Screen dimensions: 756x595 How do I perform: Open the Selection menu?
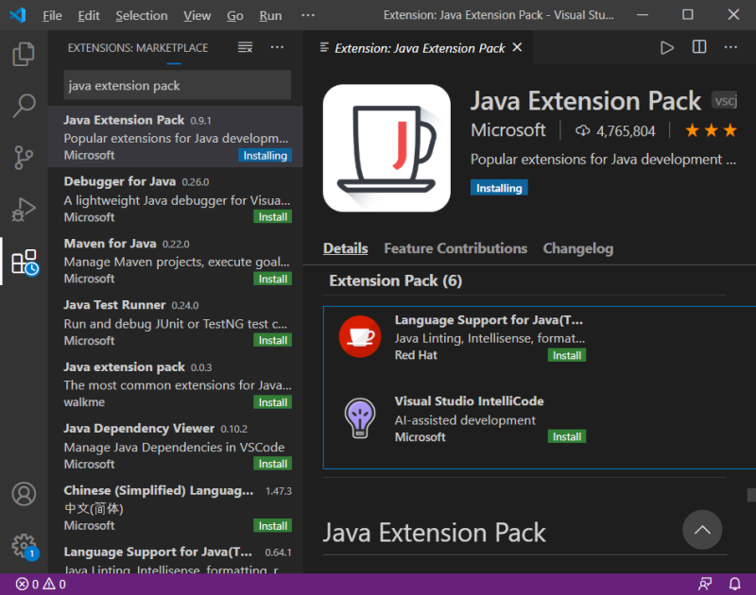coord(141,15)
